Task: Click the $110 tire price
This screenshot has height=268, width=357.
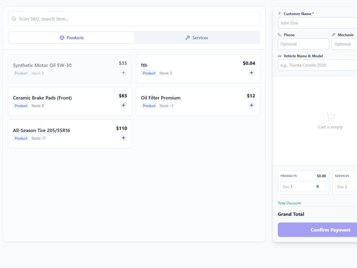Action: (x=122, y=128)
